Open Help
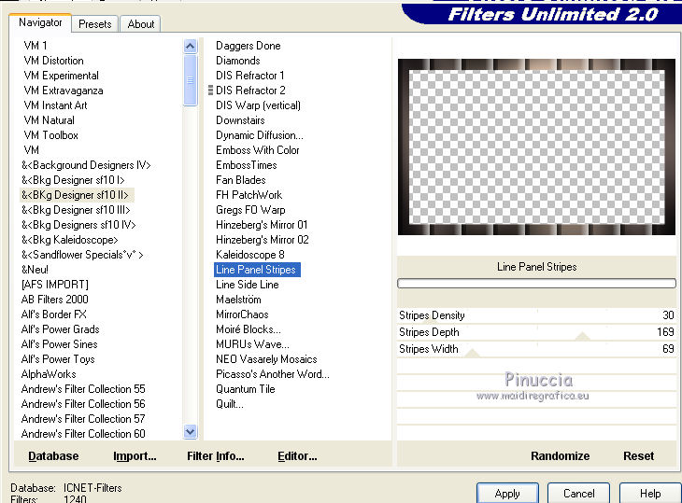Image resolution: width=682 pixels, height=503 pixels. click(650, 494)
